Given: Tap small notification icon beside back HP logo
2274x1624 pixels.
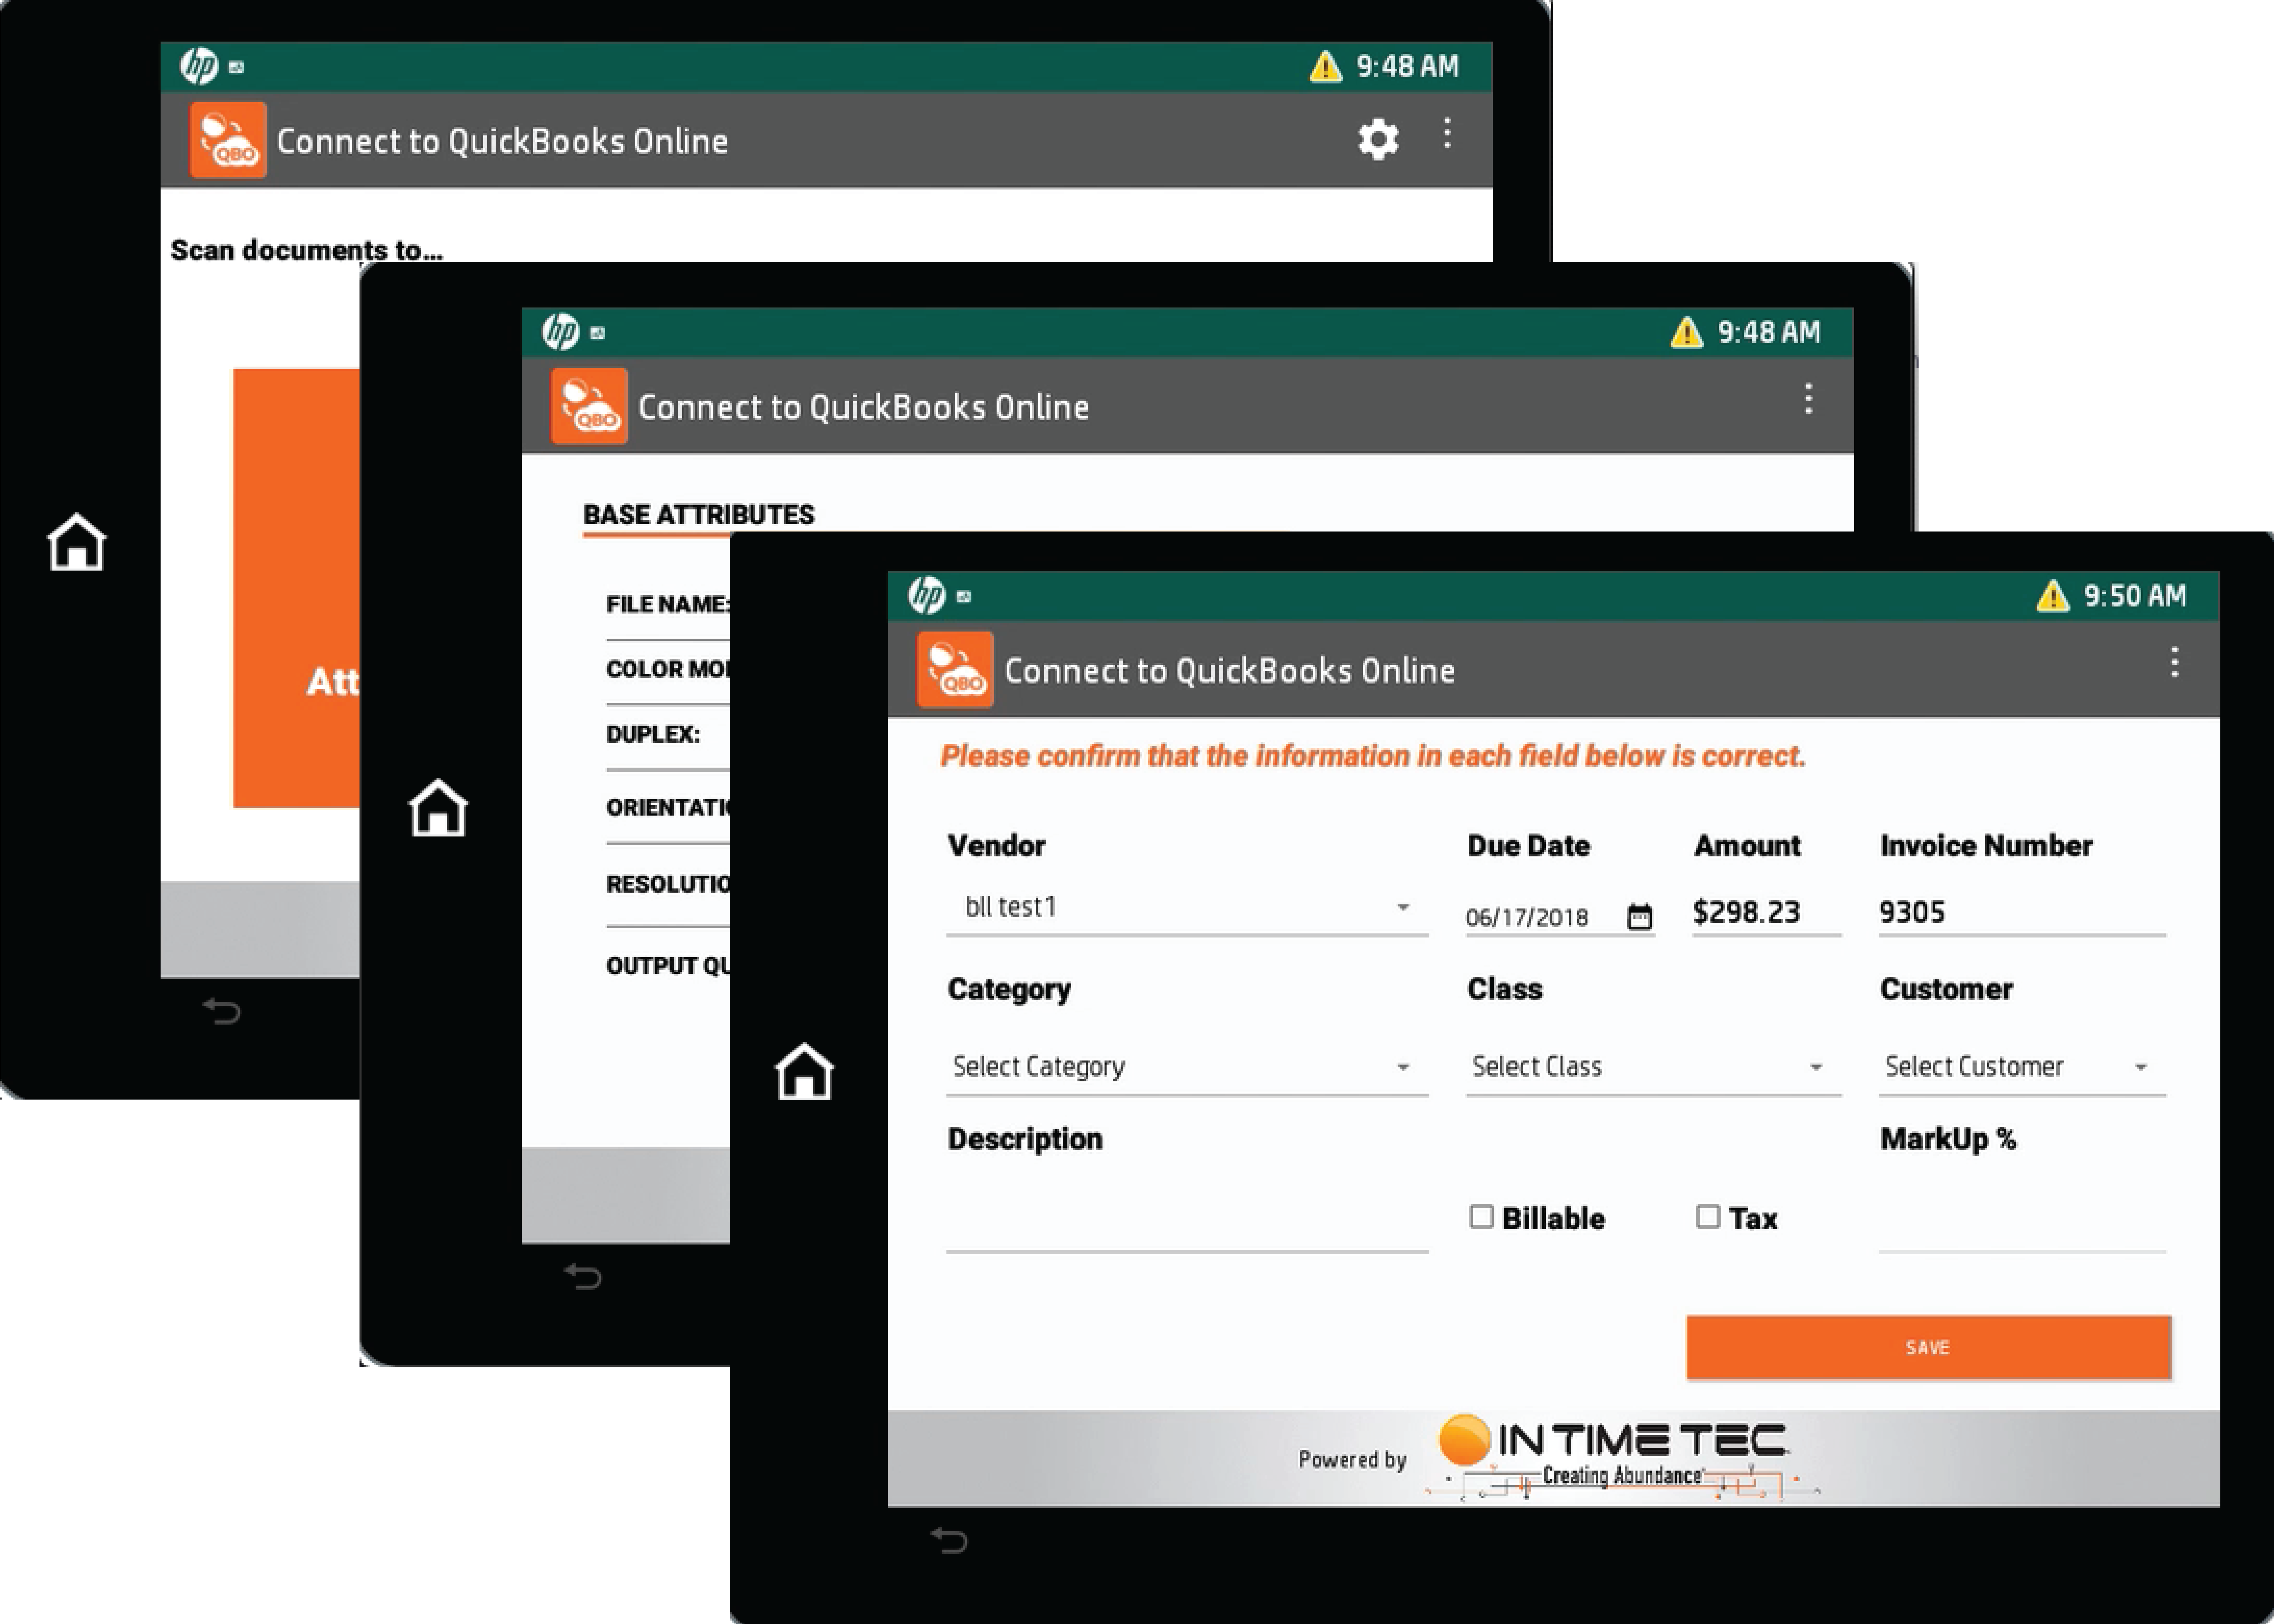Looking at the screenshot, I should coord(236,68).
